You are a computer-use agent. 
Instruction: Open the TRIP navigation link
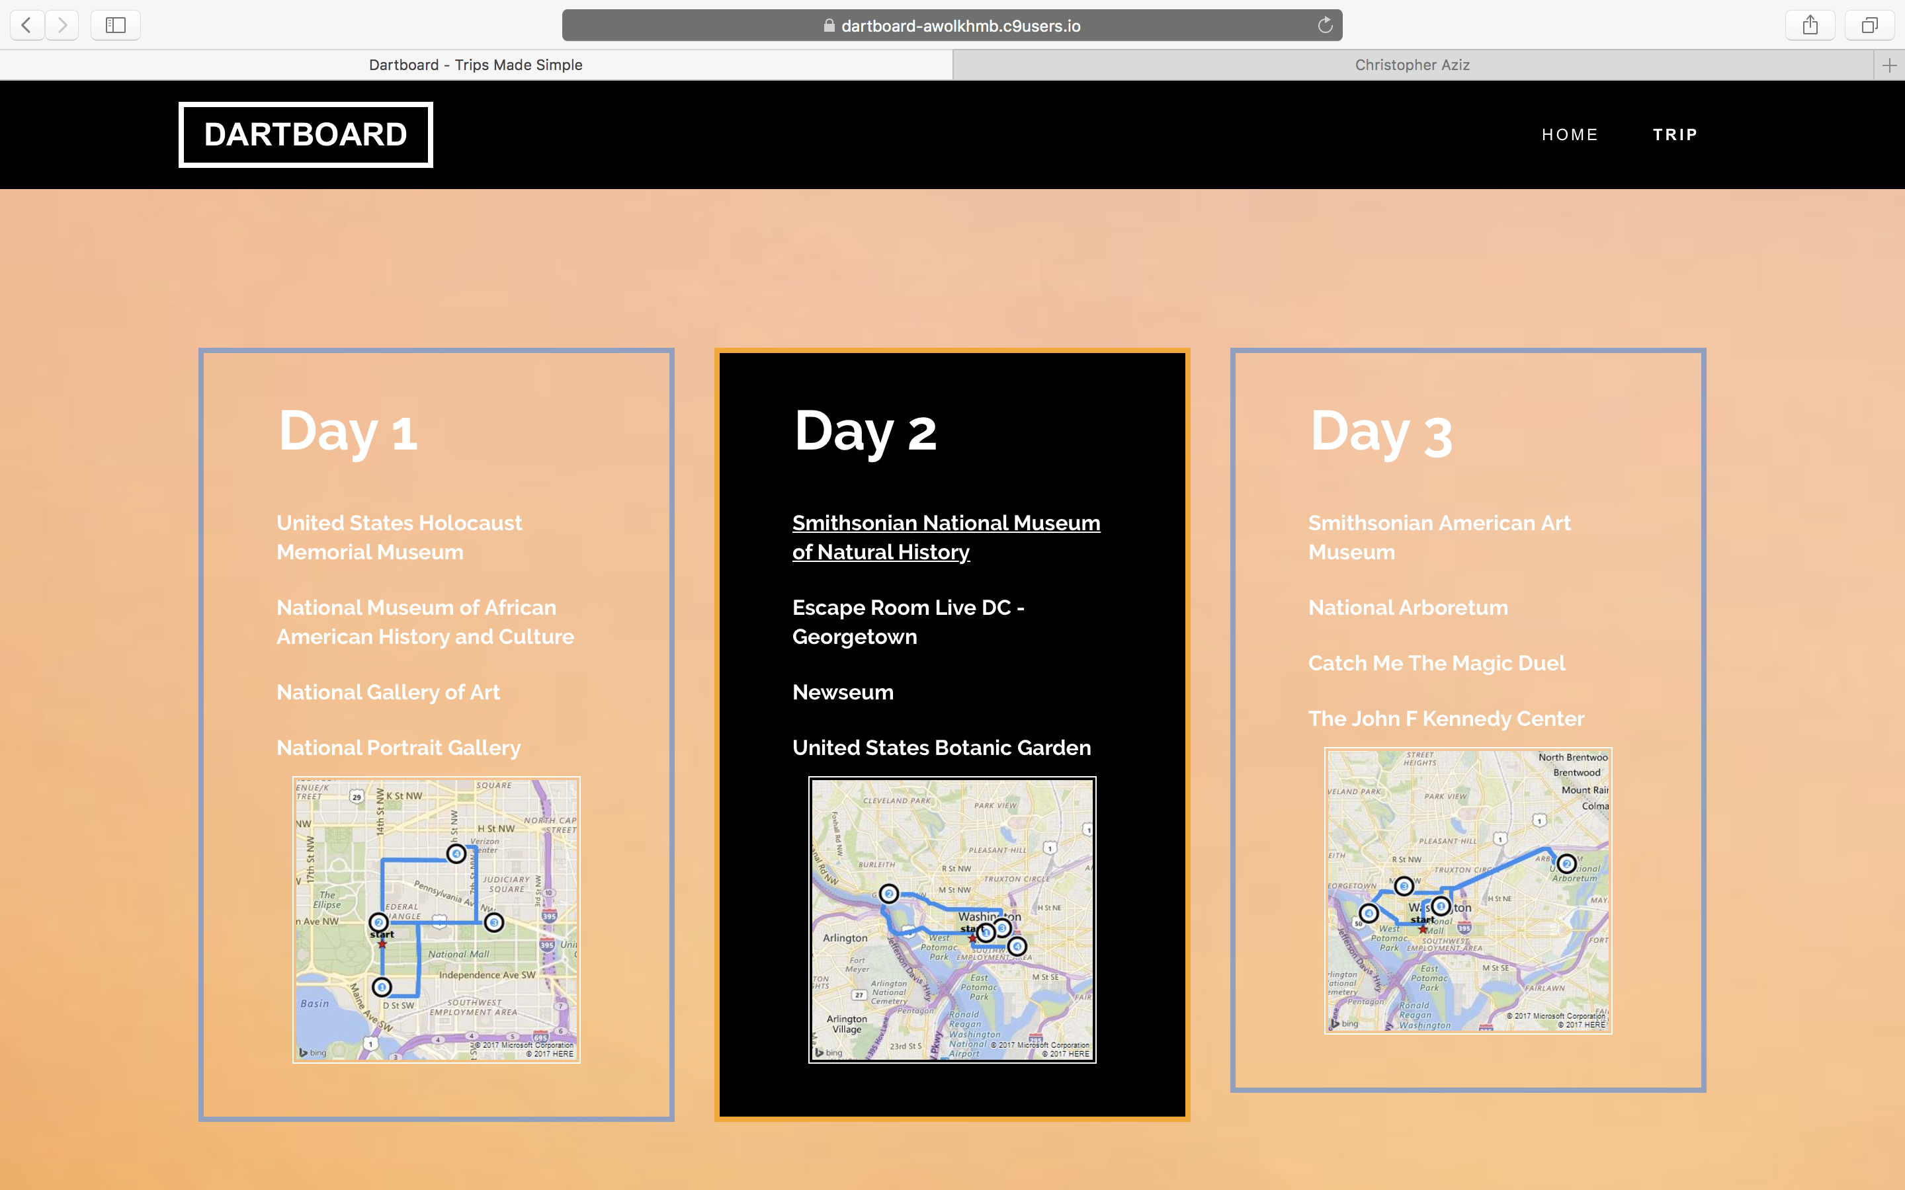coord(1674,135)
